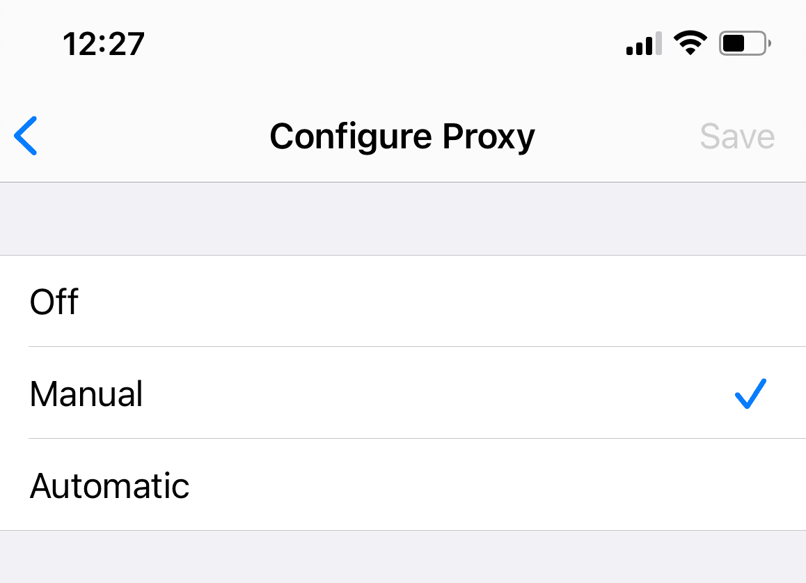Confirm changes with Save
Image resolution: width=806 pixels, height=583 pixels.
click(737, 136)
